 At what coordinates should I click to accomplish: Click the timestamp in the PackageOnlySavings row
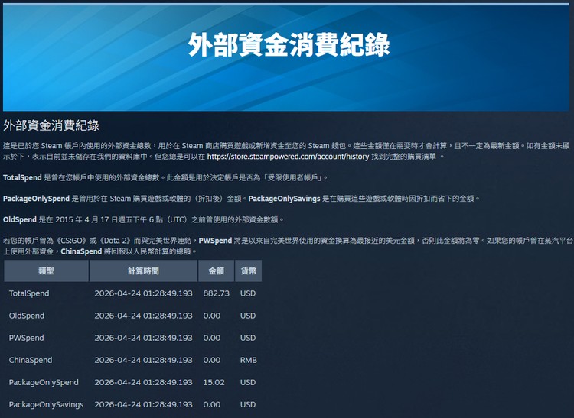pos(144,405)
